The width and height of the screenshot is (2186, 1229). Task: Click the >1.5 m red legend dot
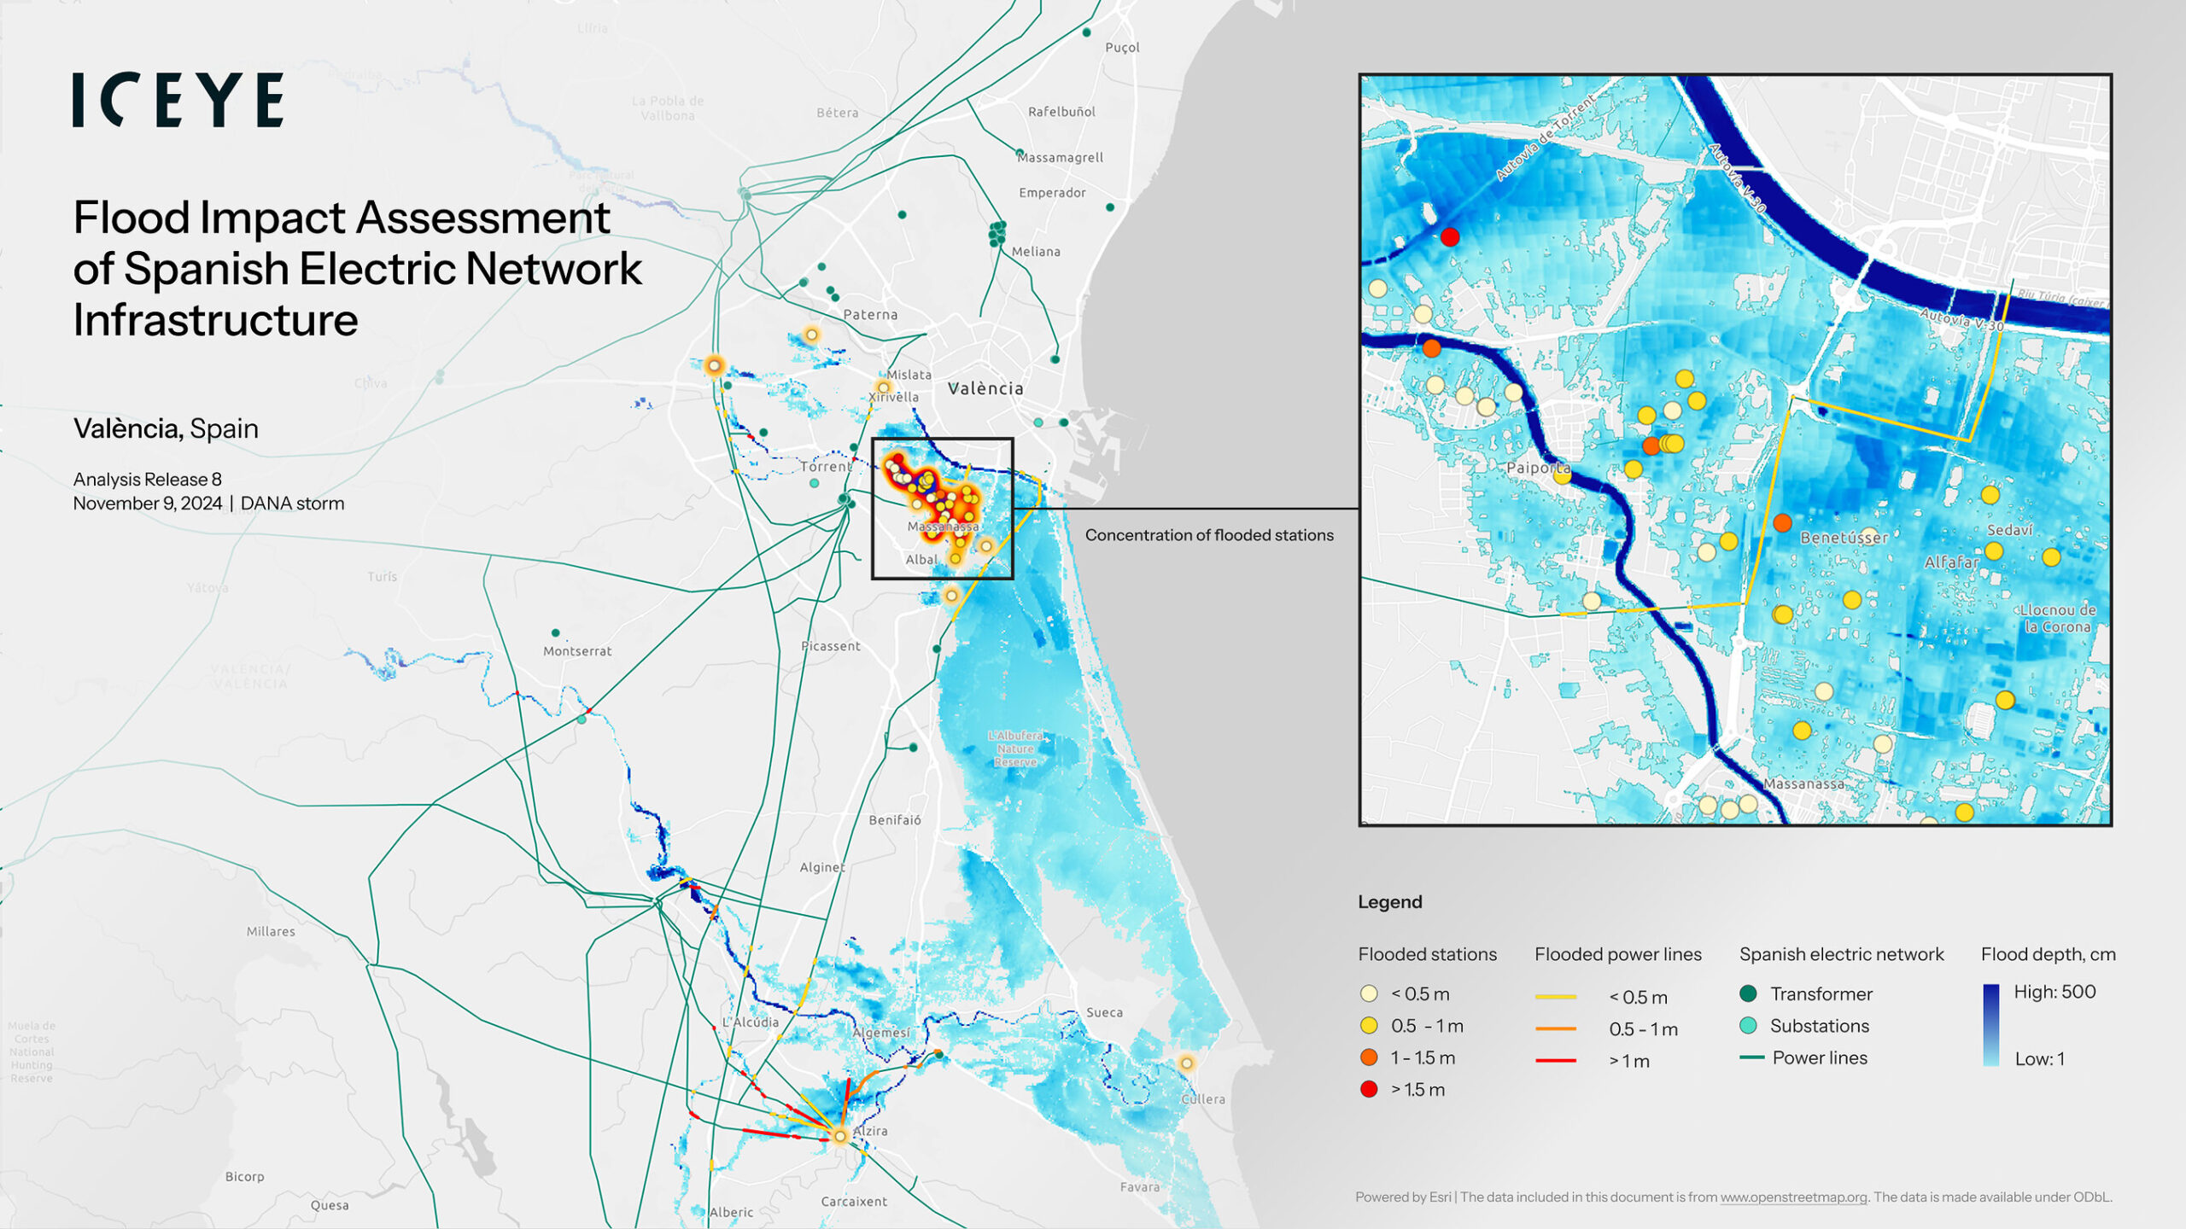pyautogui.click(x=1369, y=1089)
